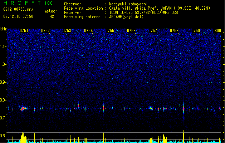Image resolution: width=225 pixels, height=143 pixels.
Task: Click the 0759 time axis marker
Action: pyautogui.click(x=196, y=31)
